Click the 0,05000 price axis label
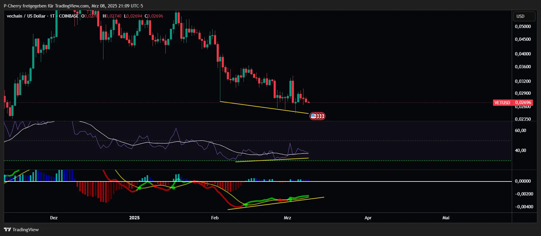 pos(523,27)
